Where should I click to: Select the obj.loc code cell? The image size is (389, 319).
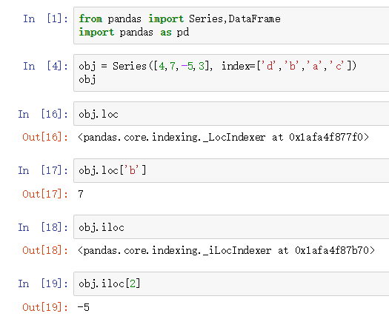click(231, 114)
